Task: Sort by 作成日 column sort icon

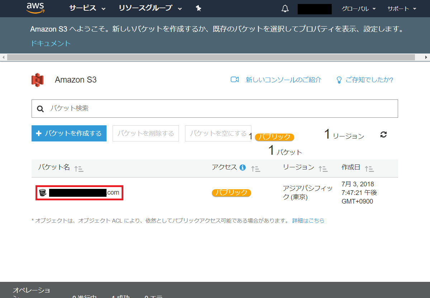Action: 369,169
